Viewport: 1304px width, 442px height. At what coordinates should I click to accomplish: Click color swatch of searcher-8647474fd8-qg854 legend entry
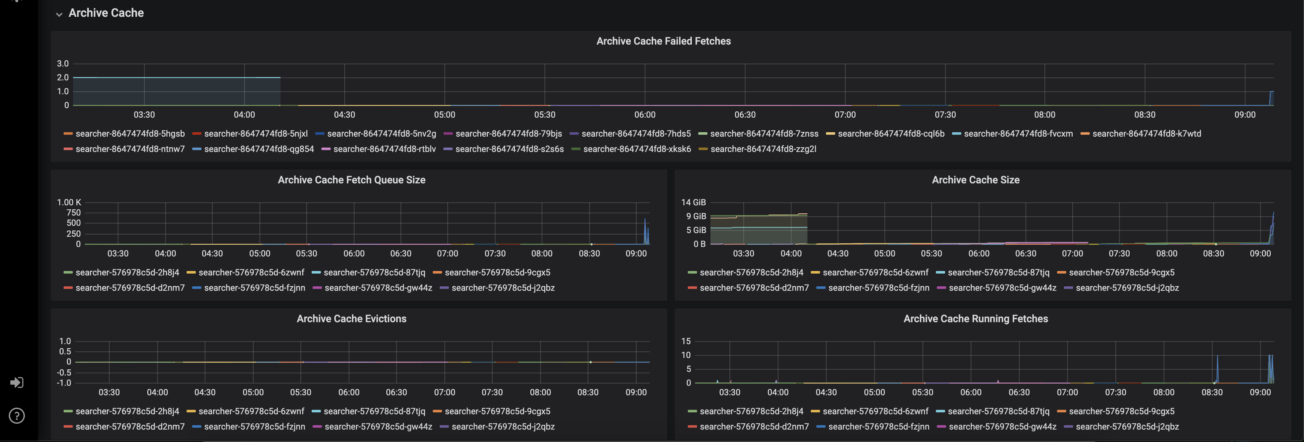pyautogui.click(x=197, y=149)
